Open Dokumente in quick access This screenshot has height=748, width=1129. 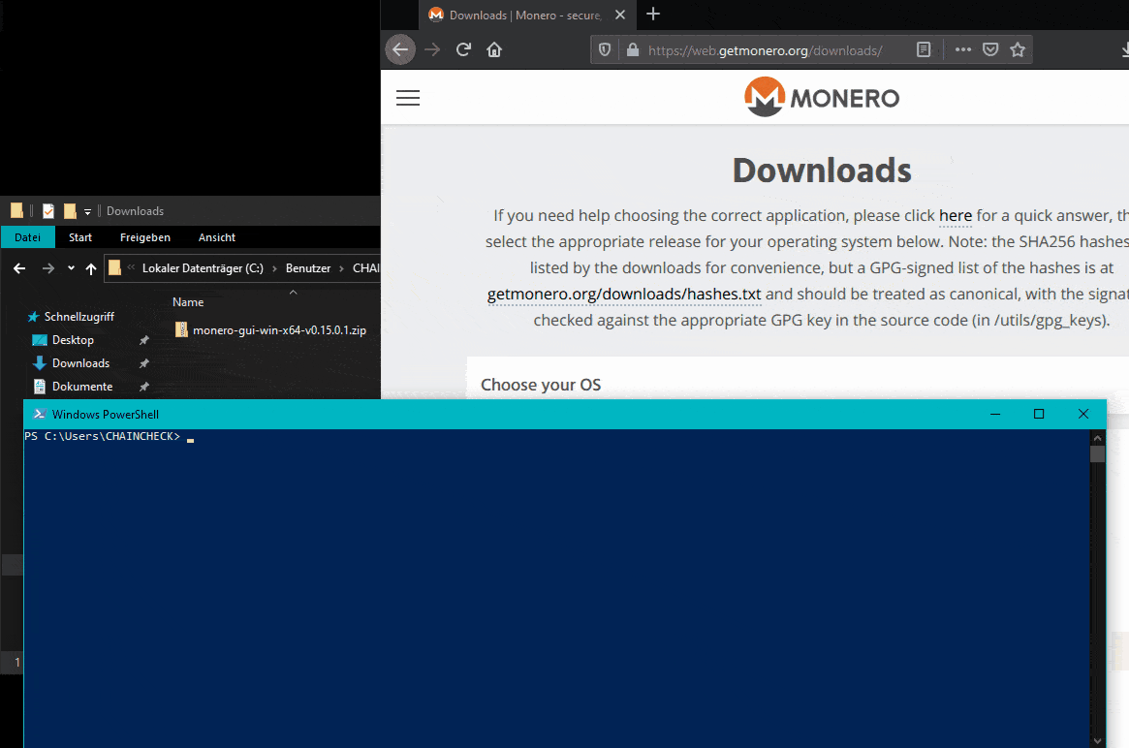click(x=73, y=387)
